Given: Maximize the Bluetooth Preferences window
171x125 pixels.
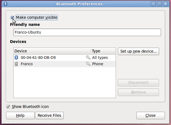Looking at the screenshot, I should pyautogui.click(x=159, y=4).
